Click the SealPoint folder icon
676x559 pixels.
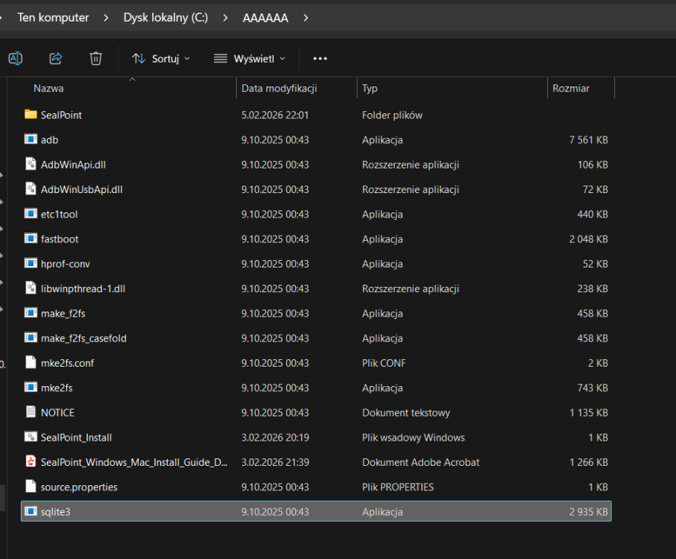[31, 115]
